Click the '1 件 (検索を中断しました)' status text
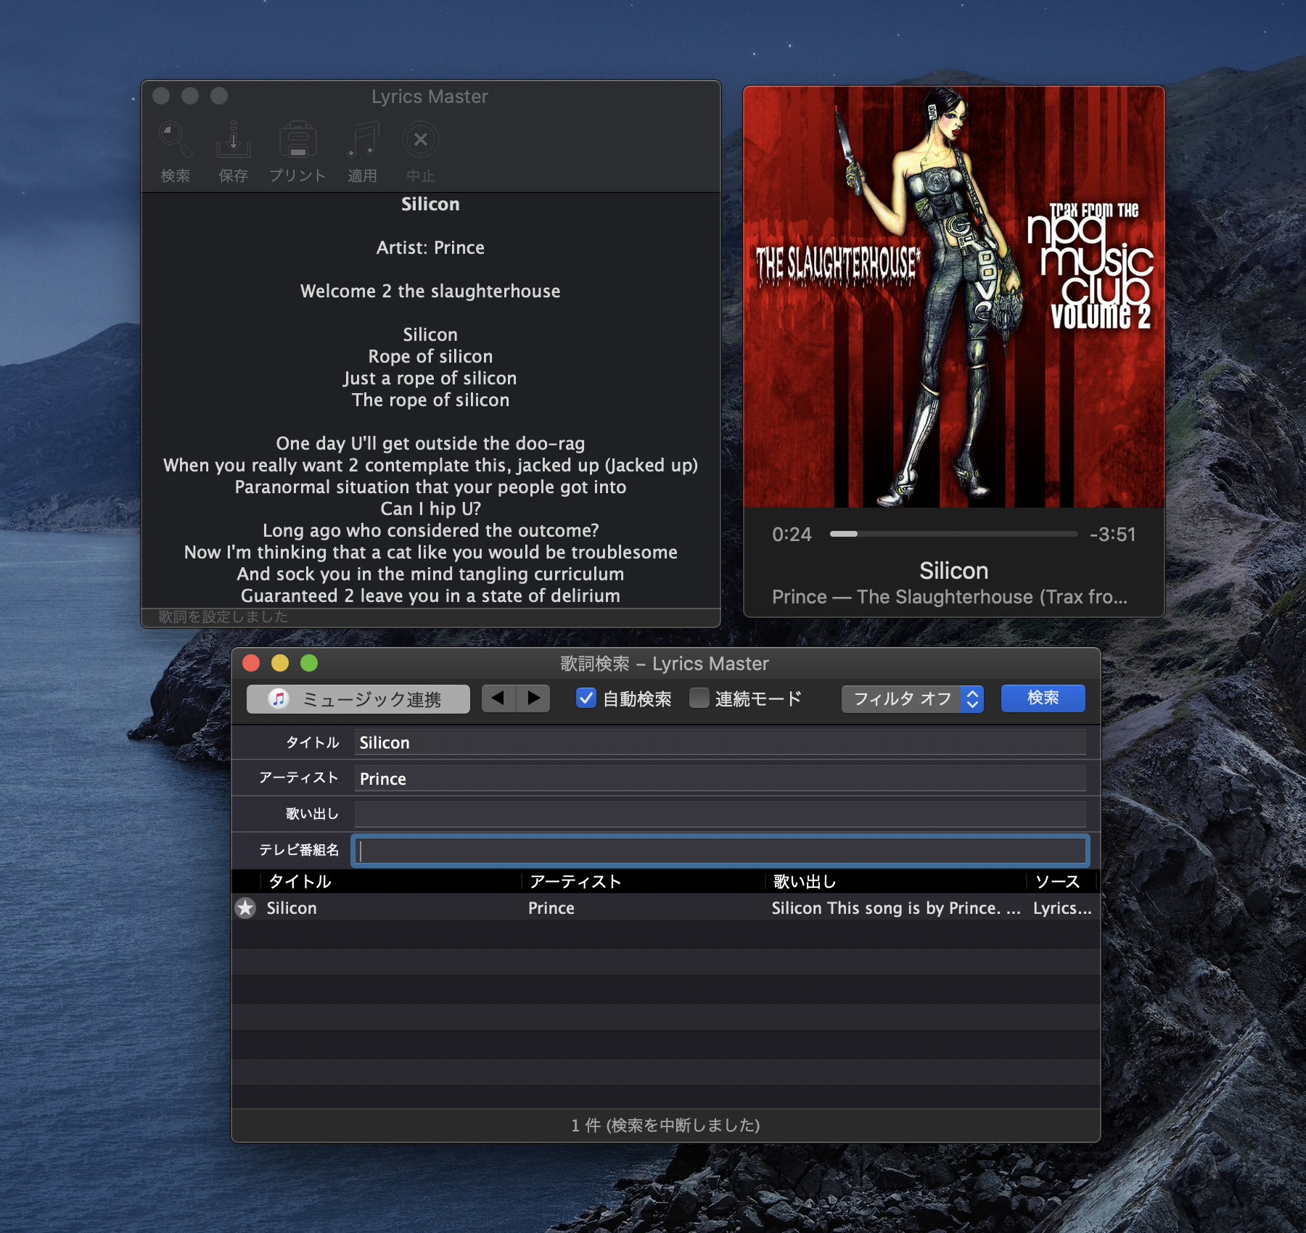Image resolution: width=1306 pixels, height=1233 pixels. click(665, 1125)
